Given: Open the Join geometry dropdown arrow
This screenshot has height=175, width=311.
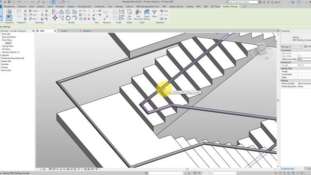Looking at the screenshot, I should tap(38, 19).
